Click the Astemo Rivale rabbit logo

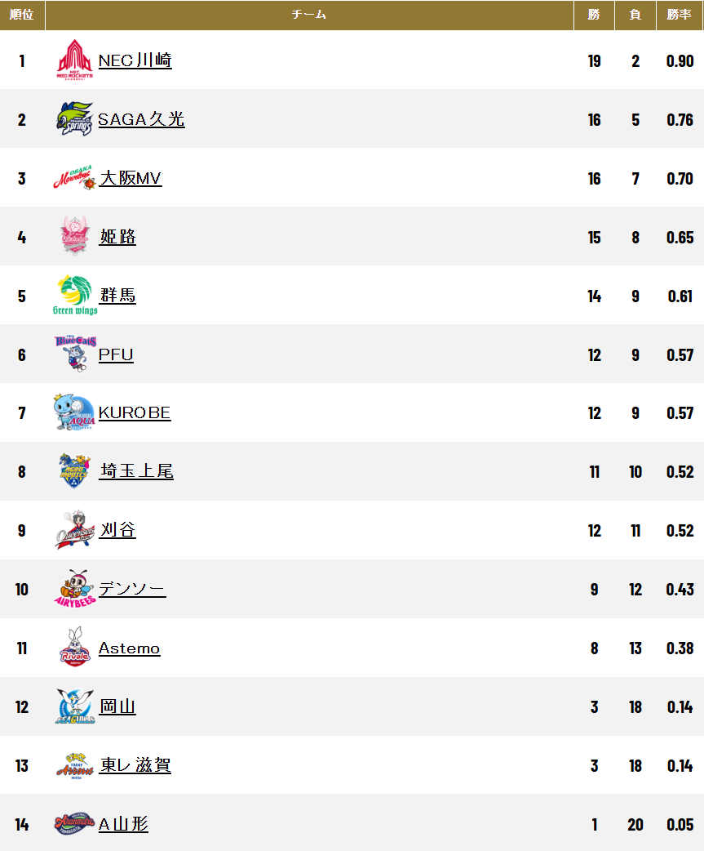coord(75,648)
